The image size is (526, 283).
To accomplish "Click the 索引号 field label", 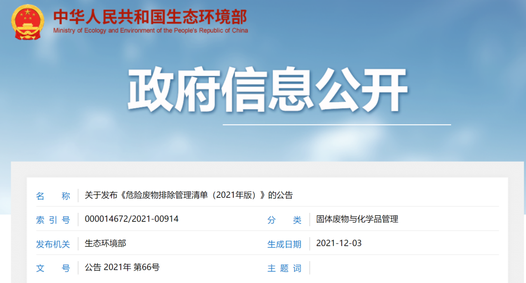I will [x=53, y=220].
